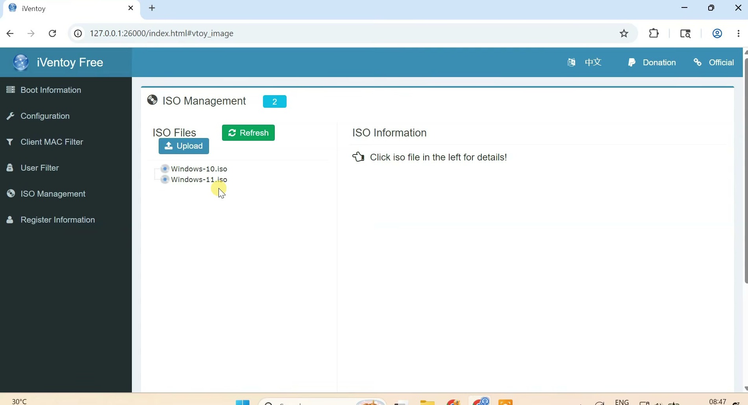The width and height of the screenshot is (748, 405).
Task: Select the iVentoy browser tab
Action: [71, 9]
